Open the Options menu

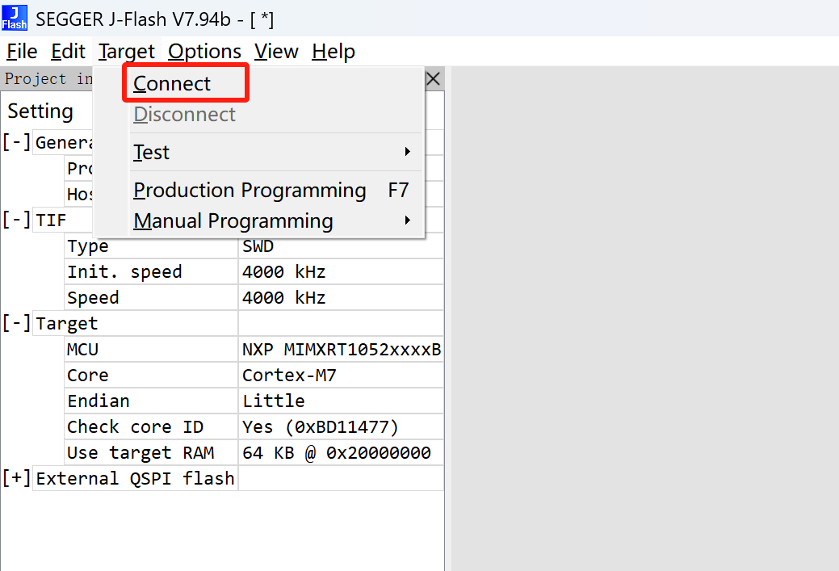(x=204, y=52)
